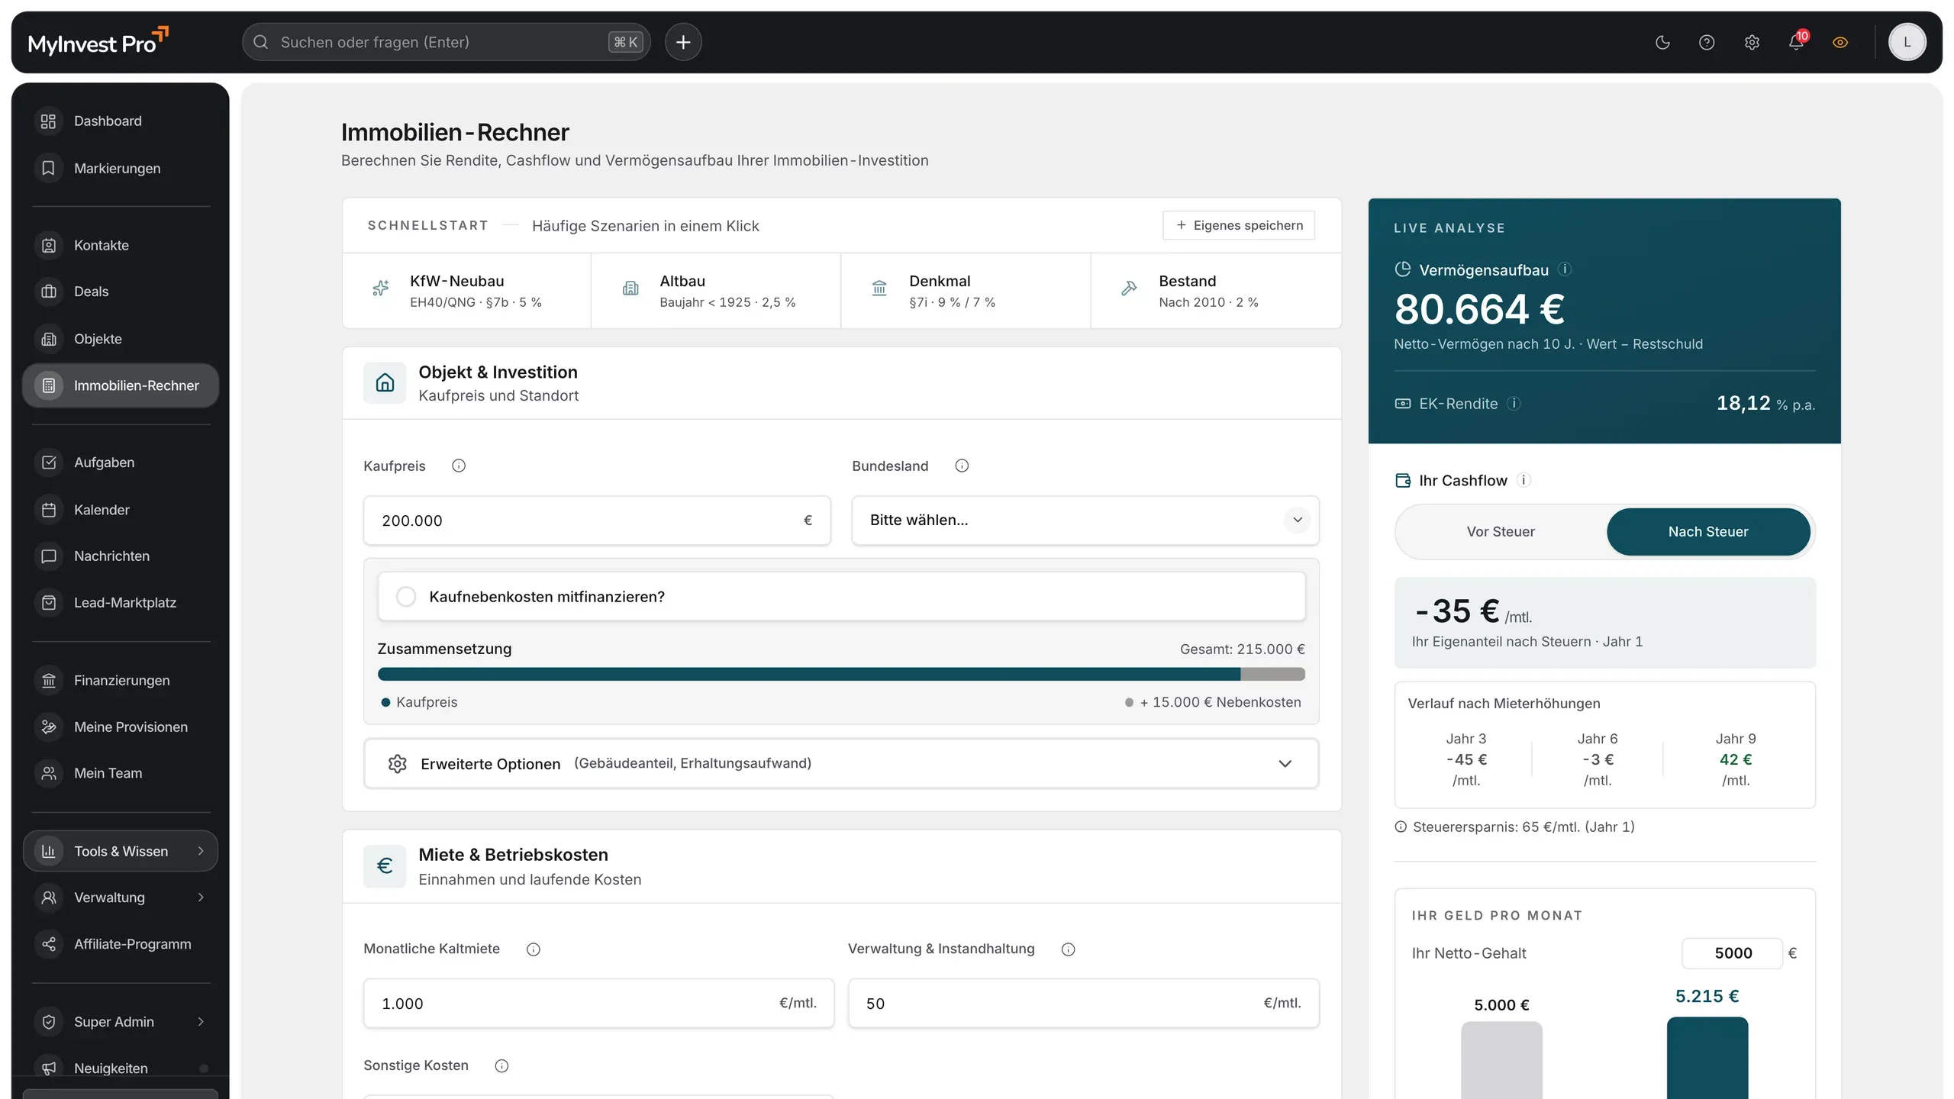Show Ihr Cashflow info icon
Viewport: 1954px width, 1099px height.
click(1524, 480)
